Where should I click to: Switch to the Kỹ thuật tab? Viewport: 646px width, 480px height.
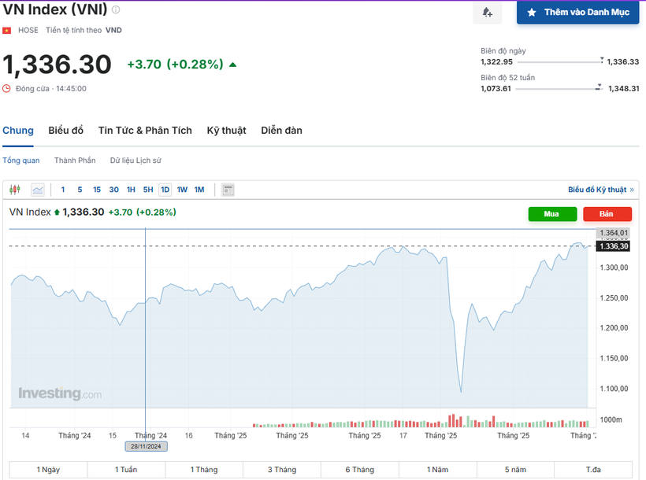[226, 130]
